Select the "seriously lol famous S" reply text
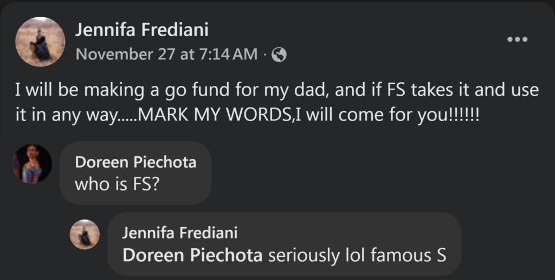The height and width of the screenshot is (280, 555). click(x=358, y=255)
